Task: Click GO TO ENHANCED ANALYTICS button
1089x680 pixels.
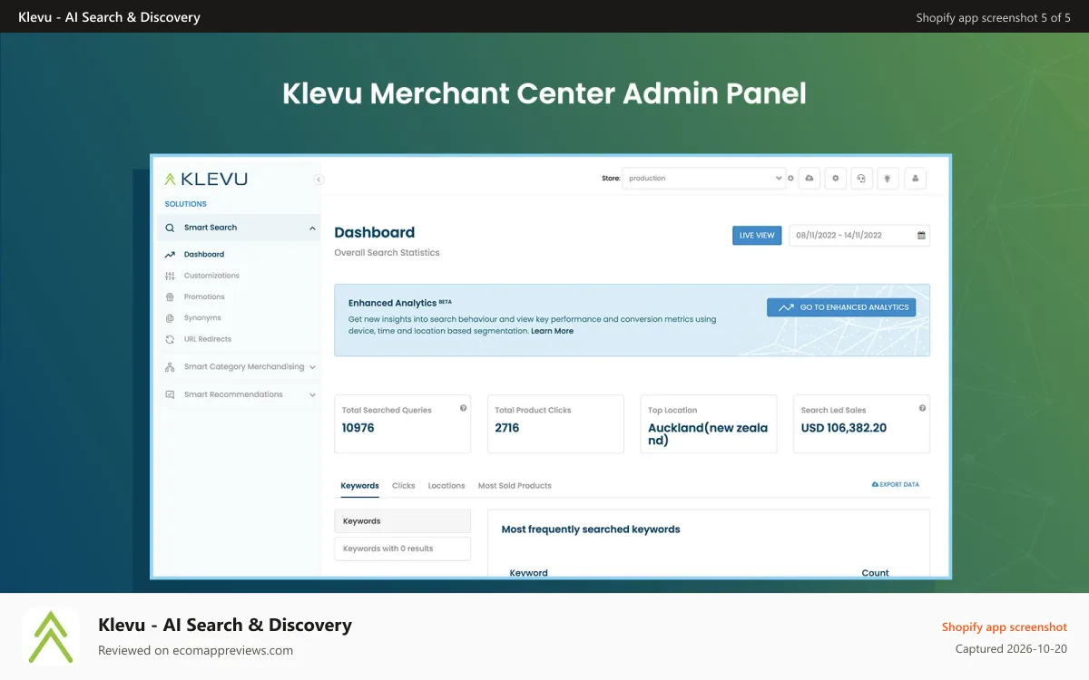Action: [x=841, y=307]
